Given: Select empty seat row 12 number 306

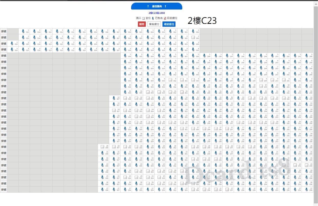Looking at the screenshot, I should pyautogui.click(x=125, y=98).
